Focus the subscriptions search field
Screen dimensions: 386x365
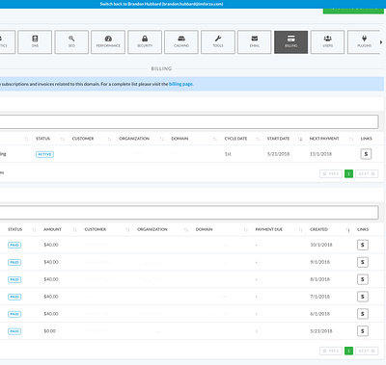tap(189, 121)
